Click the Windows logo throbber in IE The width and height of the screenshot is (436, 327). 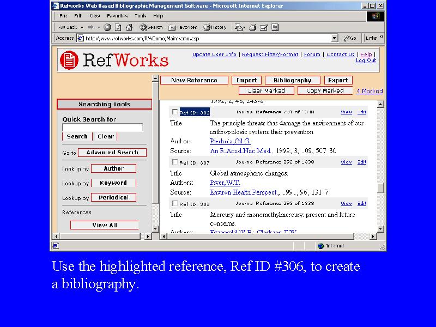[376, 16]
